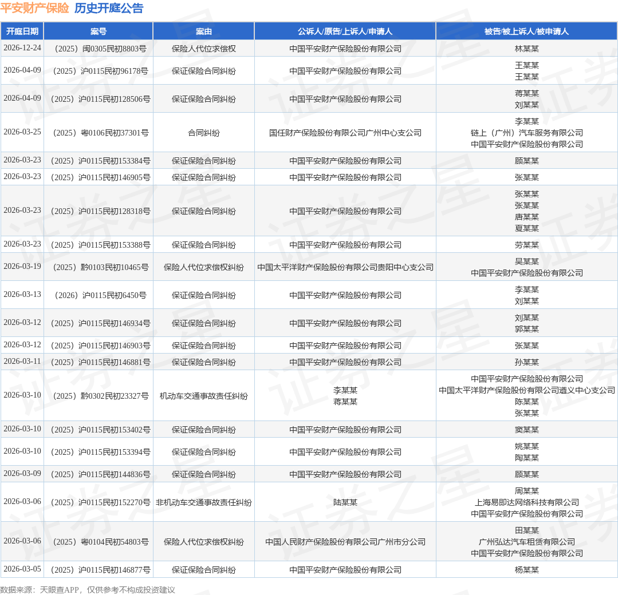Screen dimensions: 618x595
Task: Click defendant 唐某某
Action: click(x=526, y=217)
